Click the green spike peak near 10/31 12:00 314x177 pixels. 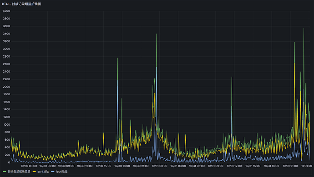point(232,77)
